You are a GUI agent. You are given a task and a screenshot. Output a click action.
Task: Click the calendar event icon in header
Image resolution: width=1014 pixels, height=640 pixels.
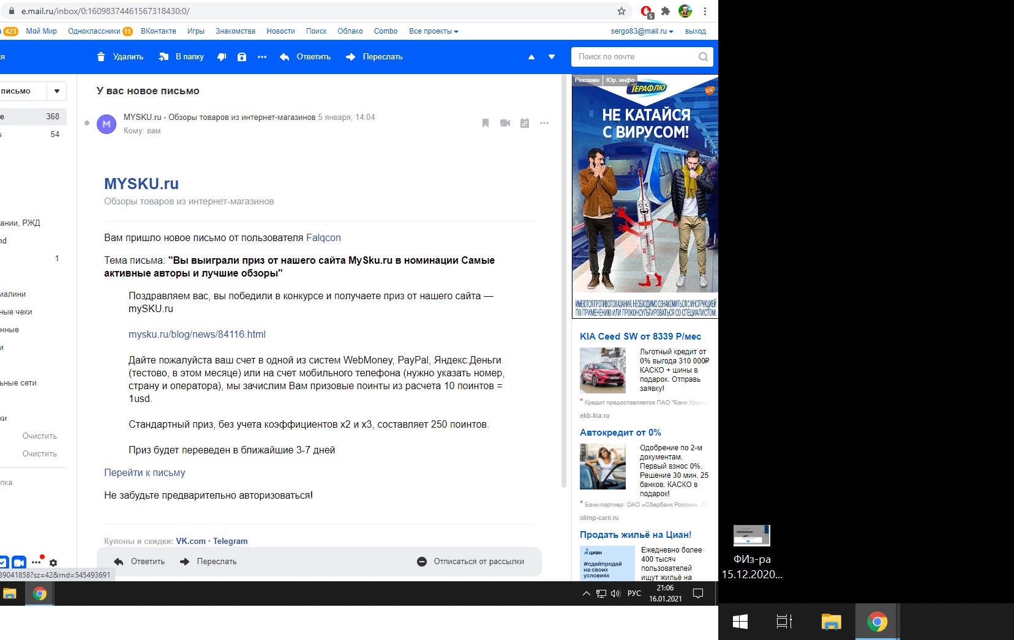point(525,123)
